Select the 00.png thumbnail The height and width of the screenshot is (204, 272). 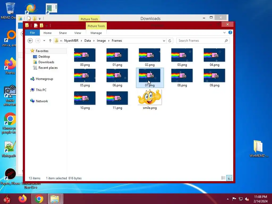coord(85,55)
